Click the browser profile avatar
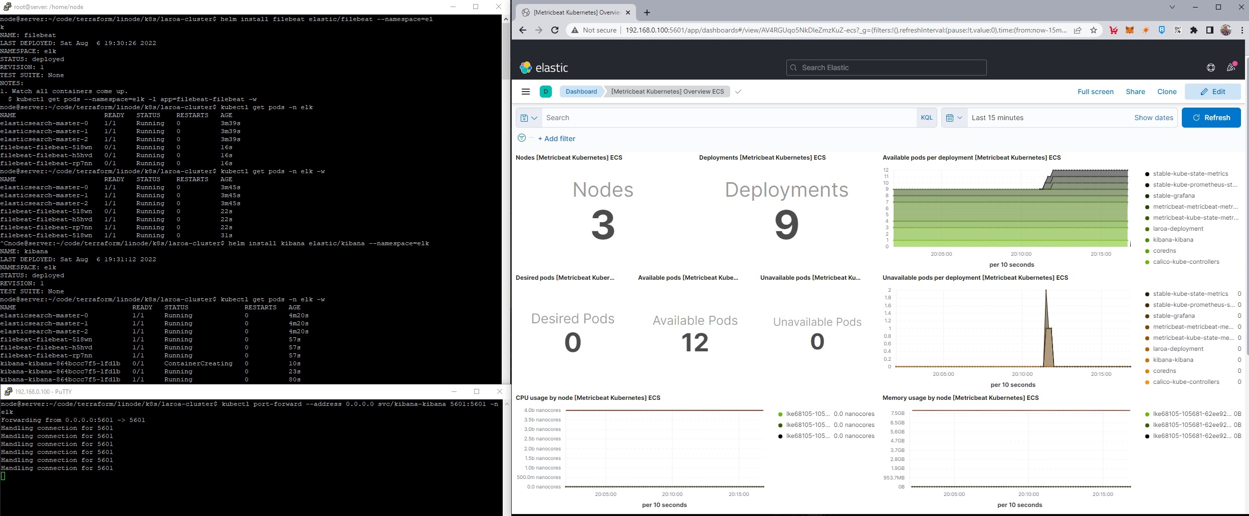The height and width of the screenshot is (516, 1249). point(1226,30)
